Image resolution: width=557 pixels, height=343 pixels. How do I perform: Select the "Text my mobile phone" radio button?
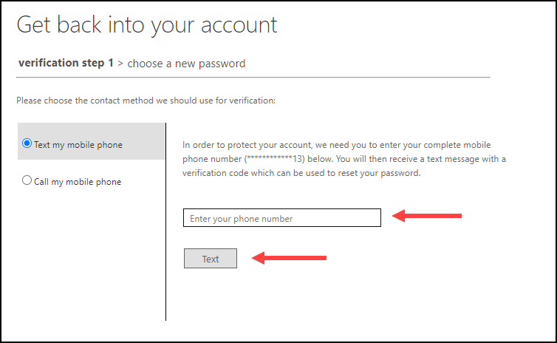pyautogui.click(x=27, y=144)
